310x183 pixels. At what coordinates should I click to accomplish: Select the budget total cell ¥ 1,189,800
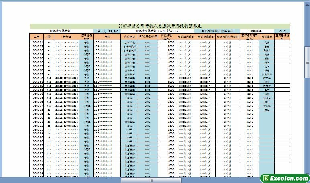click(107, 31)
